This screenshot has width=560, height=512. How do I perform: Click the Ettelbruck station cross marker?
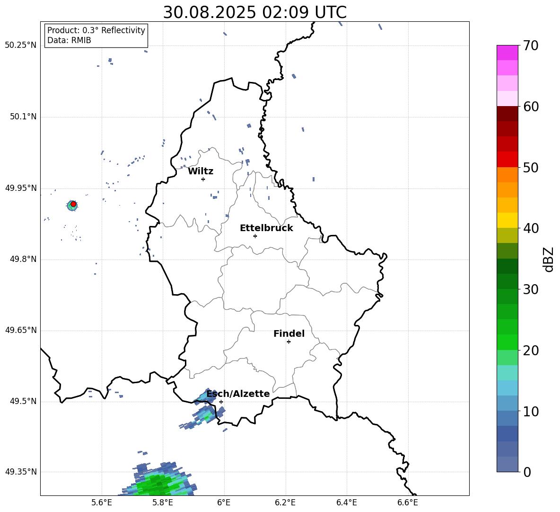tap(255, 236)
